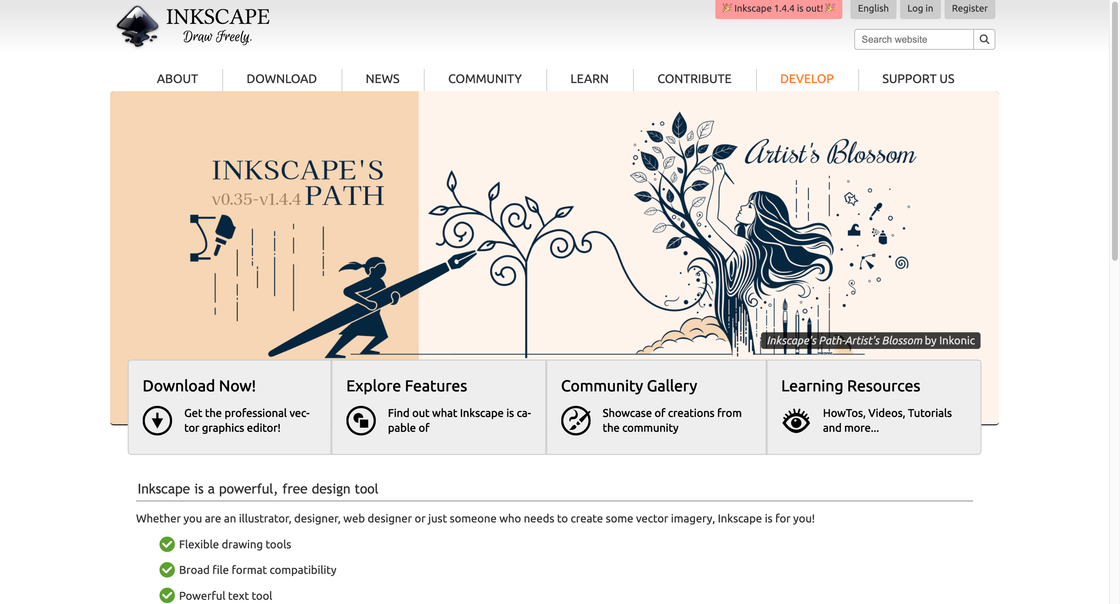Click 'HowTos, Videos, Tutorials and more...'
Screen dimensions: 1120x604
[x=887, y=420]
